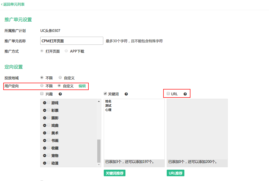Uncheck the 关键词 checkbox
The image size is (269, 181).
[105, 94]
